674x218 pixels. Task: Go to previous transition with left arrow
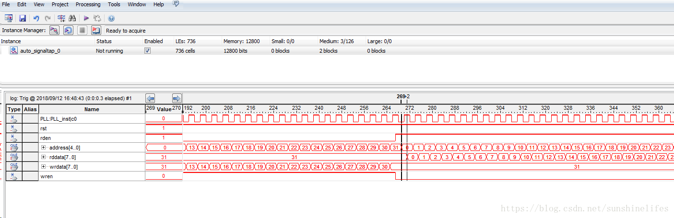(x=150, y=98)
